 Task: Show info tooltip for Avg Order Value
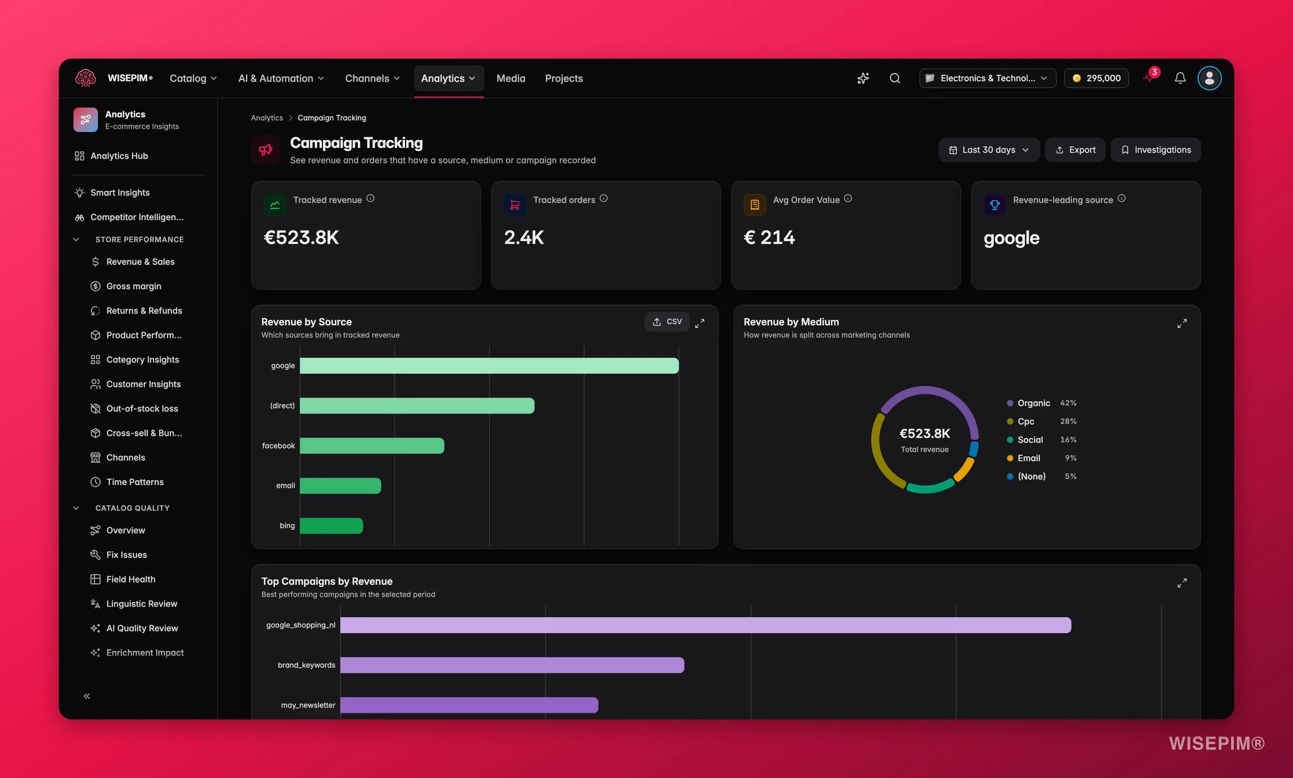848,198
